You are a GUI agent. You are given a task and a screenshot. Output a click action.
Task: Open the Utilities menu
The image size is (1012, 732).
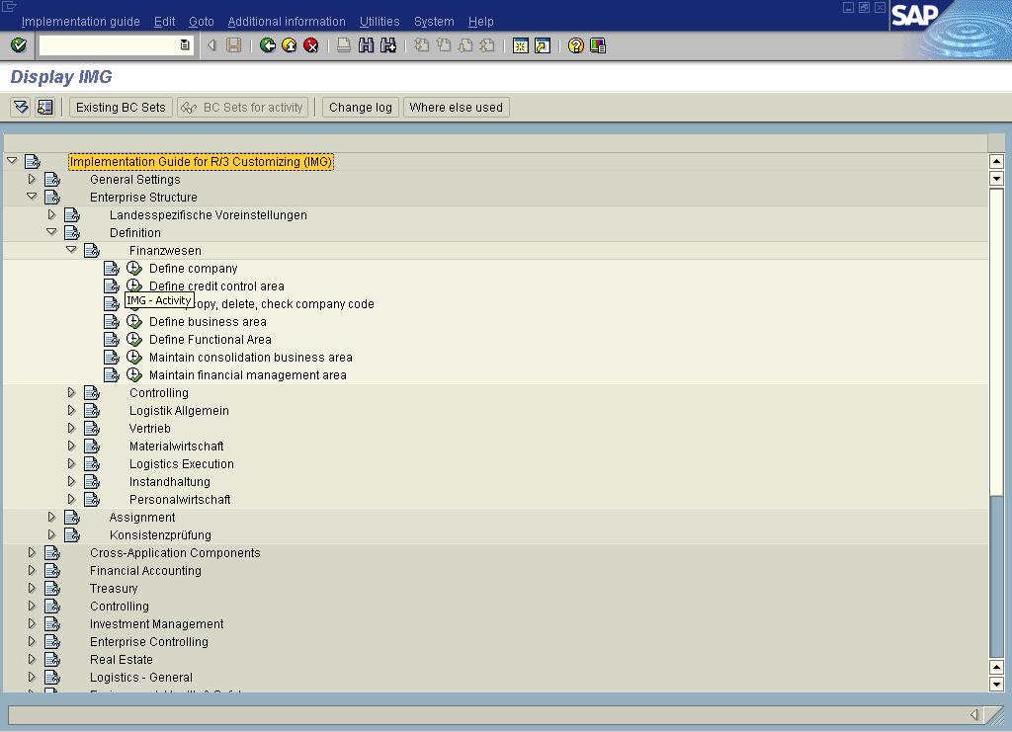pos(379,22)
